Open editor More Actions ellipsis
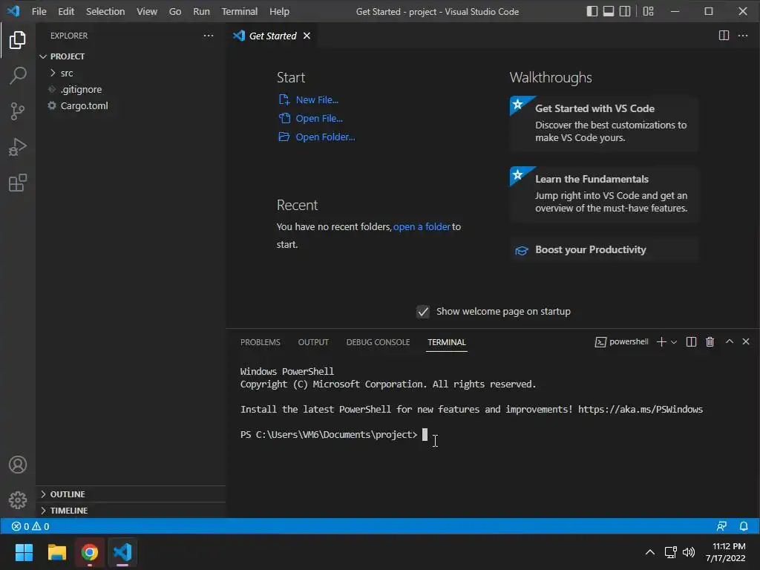 pyautogui.click(x=742, y=36)
